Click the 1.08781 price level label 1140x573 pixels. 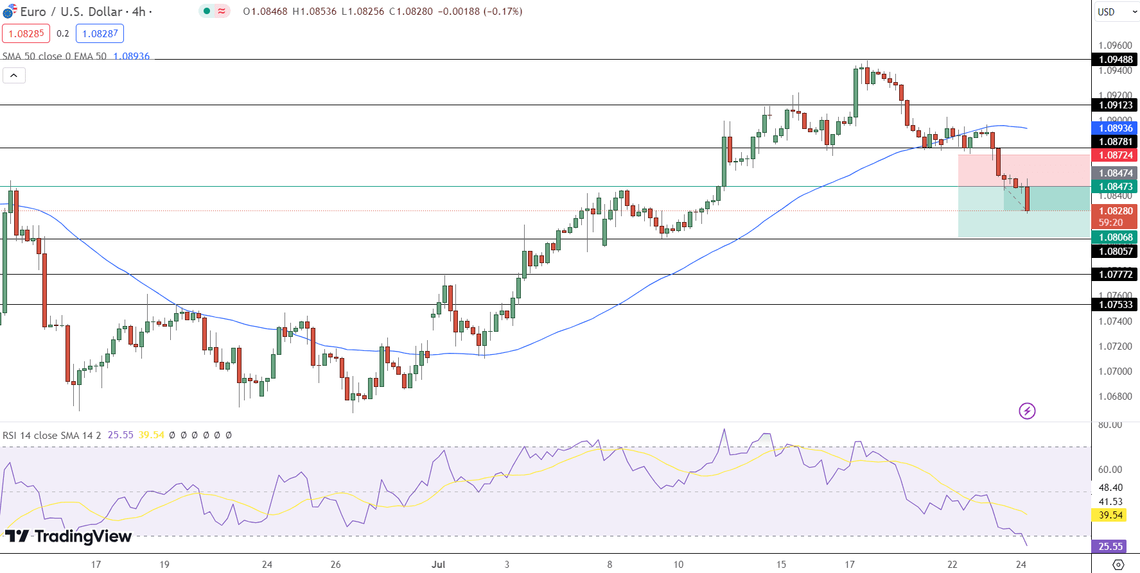tap(1114, 142)
